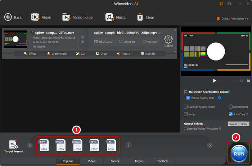Click the pencil icon to rename output

click(160, 32)
